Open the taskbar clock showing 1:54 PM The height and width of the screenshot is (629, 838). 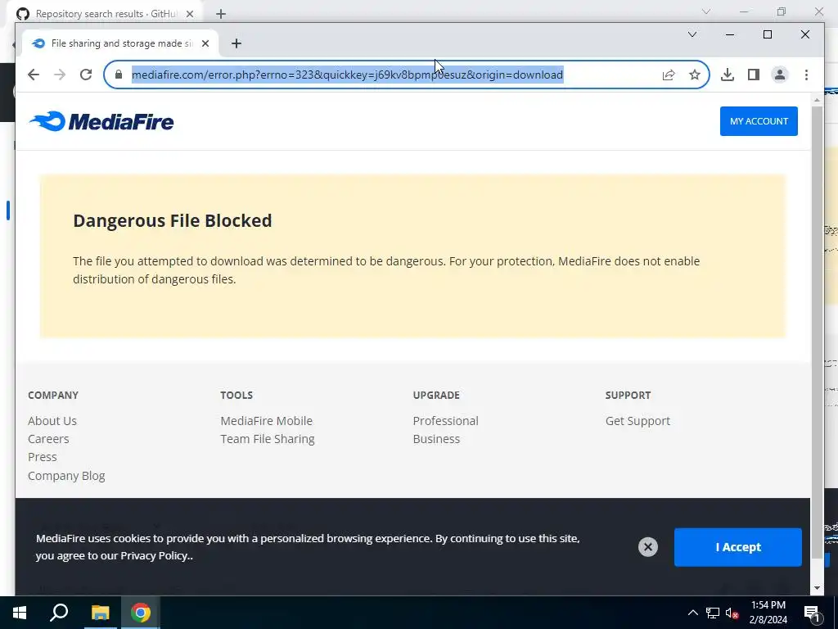(x=768, y=613)
